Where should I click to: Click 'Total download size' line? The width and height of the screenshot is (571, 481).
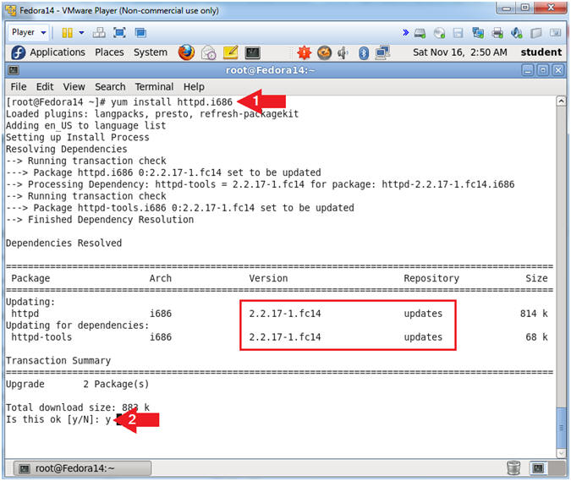coord(78,407)
